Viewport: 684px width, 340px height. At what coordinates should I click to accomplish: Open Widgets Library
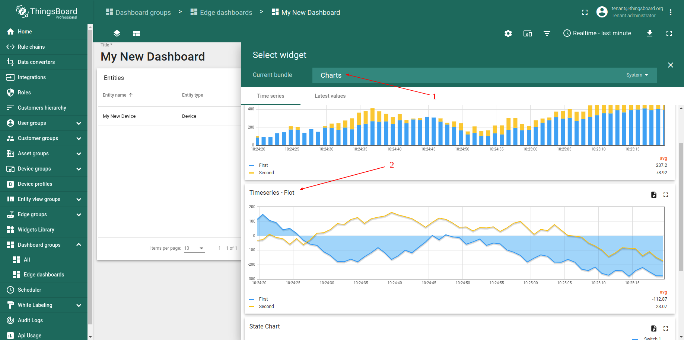point(44,230)
